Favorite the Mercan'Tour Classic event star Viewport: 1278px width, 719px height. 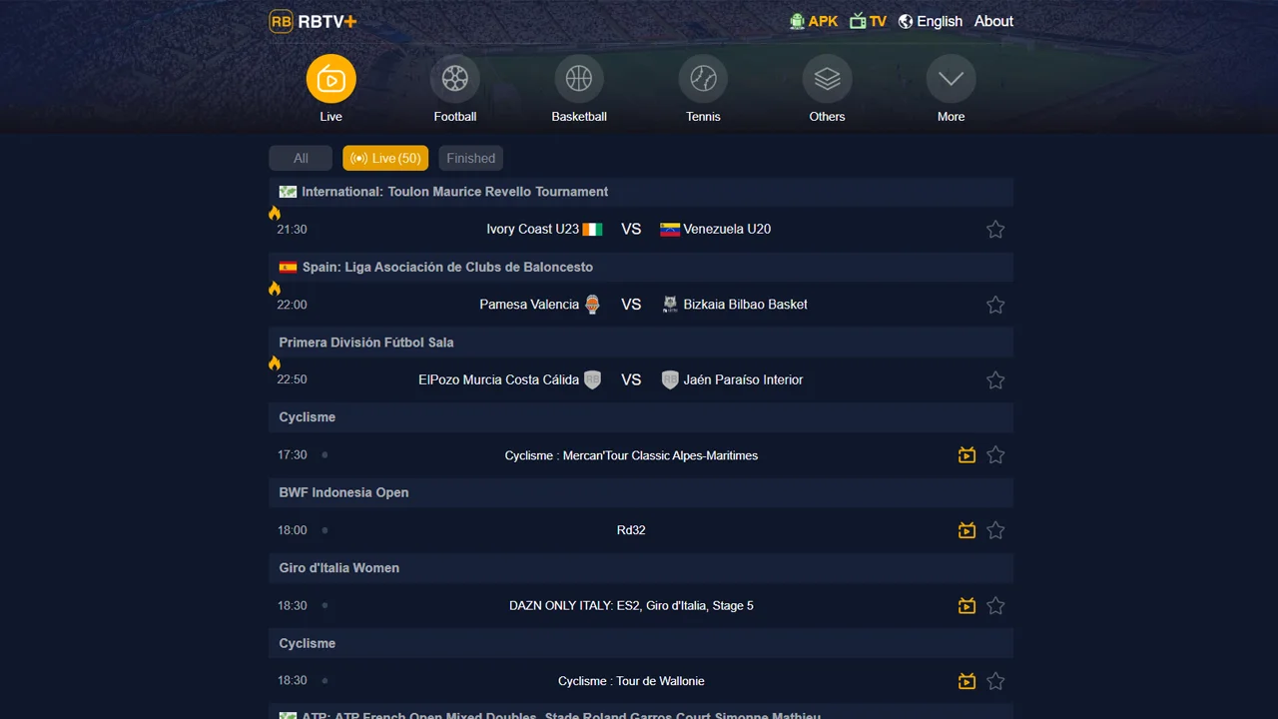(995, 455)
